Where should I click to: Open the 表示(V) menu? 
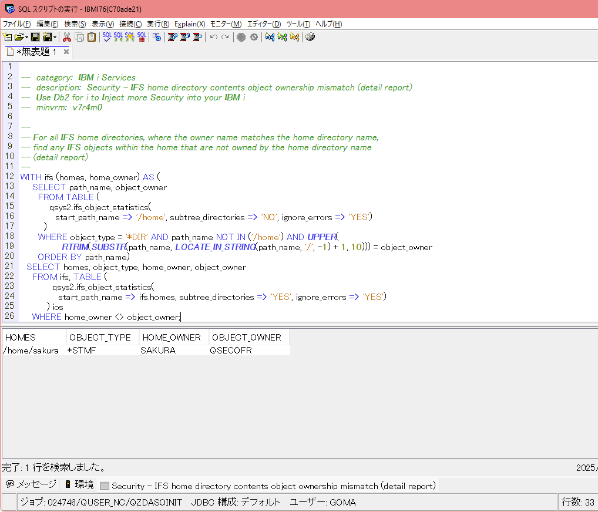[x=103, y=24]
